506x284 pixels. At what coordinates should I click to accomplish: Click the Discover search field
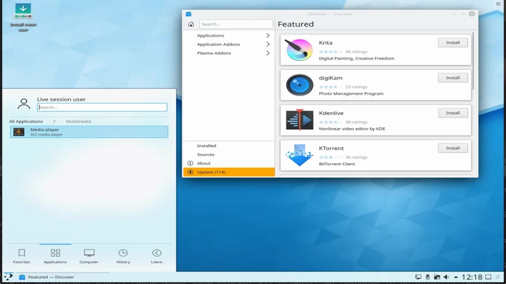click(236, 24)
